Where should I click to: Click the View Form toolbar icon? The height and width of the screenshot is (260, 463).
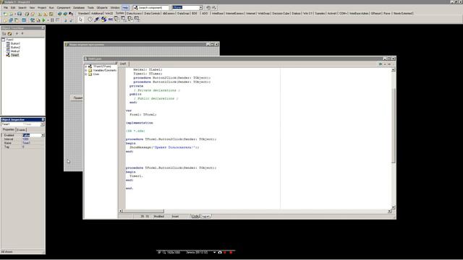11,20
